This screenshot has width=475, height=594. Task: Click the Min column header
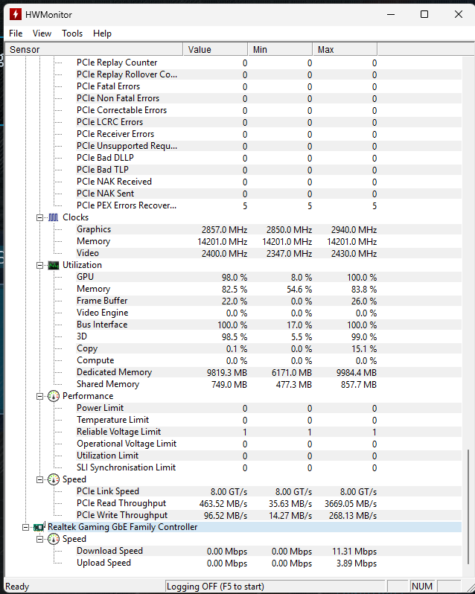(280, 50)
